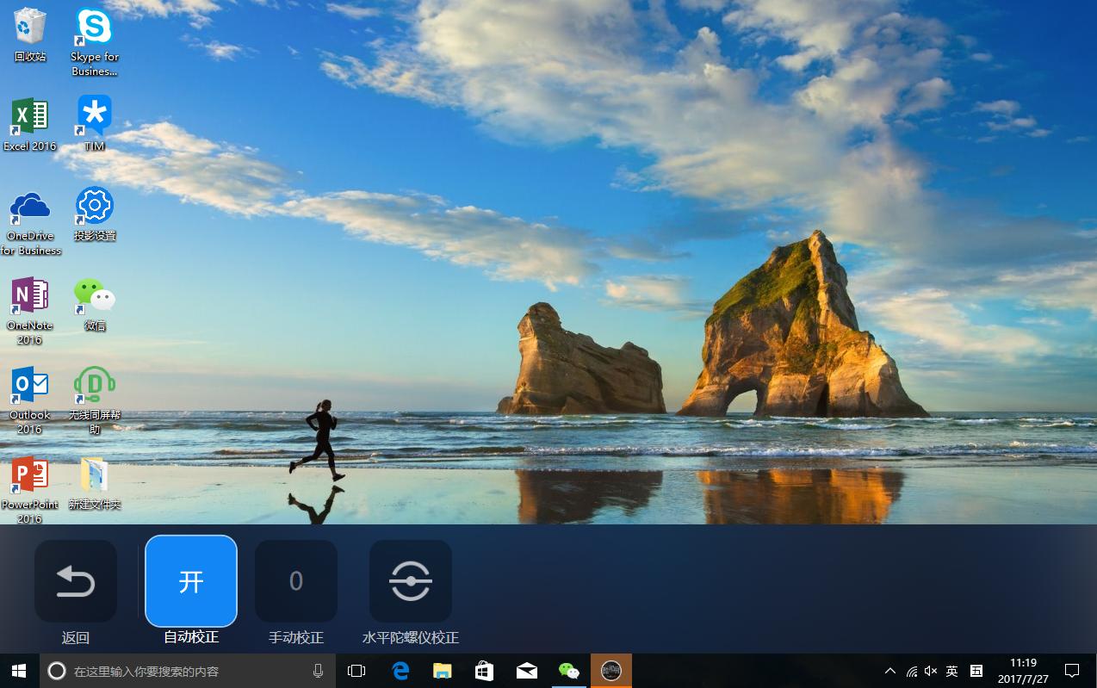1097x688 pixels.
Task: Select the 微信 WeChat desktop icon
Action: [95, 296]
